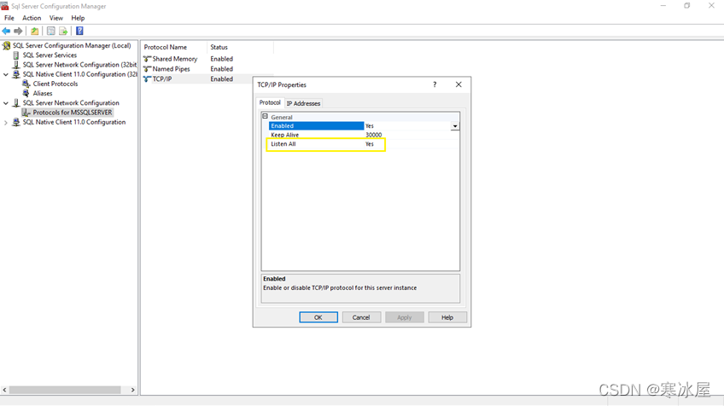Click the Refresh toolbar icon

point(50,31)
